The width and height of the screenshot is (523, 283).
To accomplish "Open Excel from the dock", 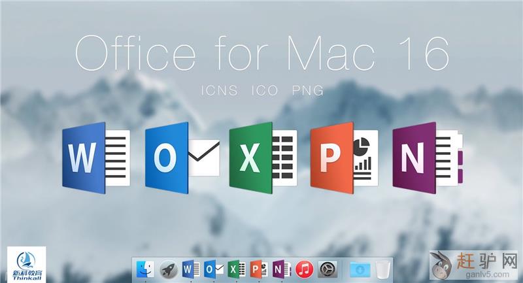I will 237,269.
